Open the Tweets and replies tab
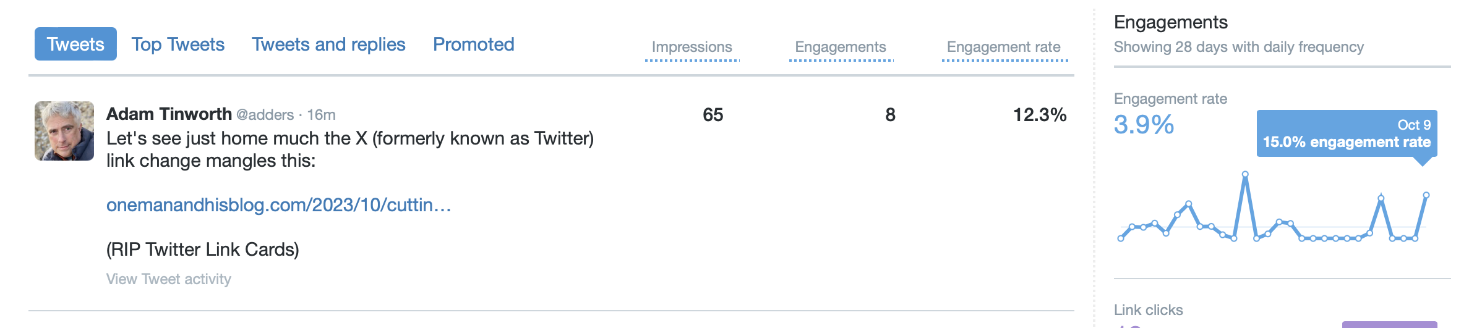 click(x=328, y=44)
